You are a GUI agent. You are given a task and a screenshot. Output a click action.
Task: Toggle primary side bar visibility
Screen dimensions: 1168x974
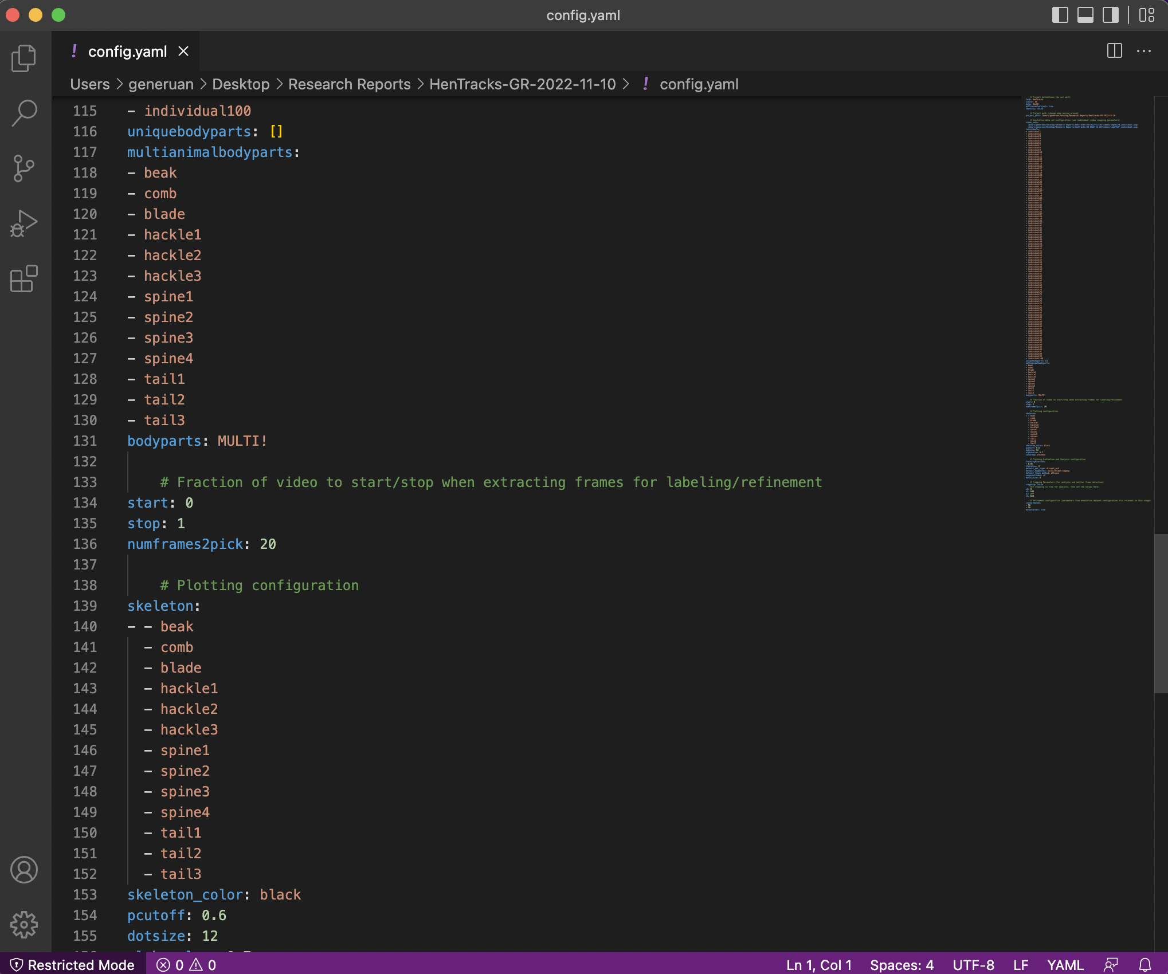pos(1061,15)
